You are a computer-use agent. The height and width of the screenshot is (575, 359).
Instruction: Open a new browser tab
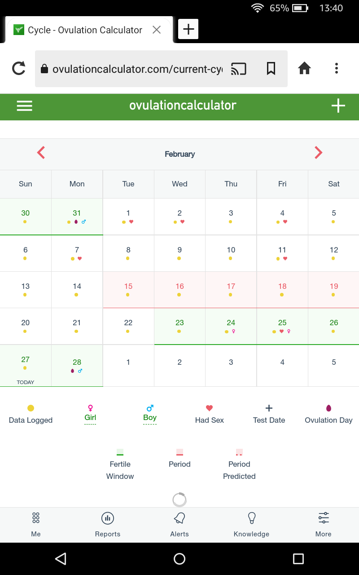click(x=188, y=29)
